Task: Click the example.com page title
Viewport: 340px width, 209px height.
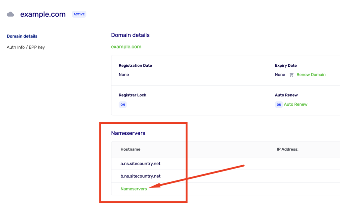Action: tap(43, 14)
